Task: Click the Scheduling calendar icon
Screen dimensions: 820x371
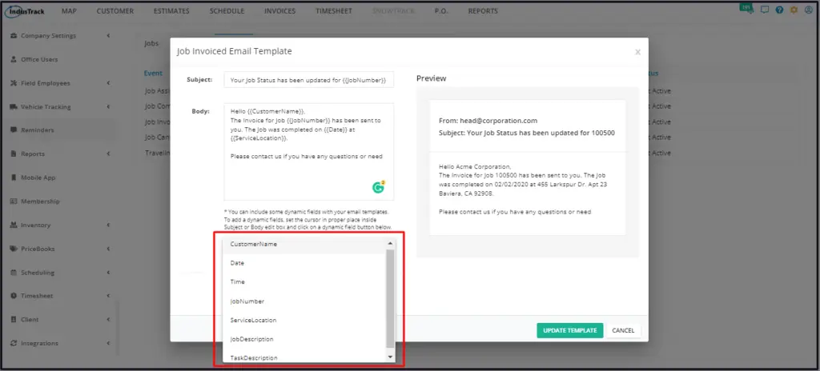Action: (x=14, y=272)
